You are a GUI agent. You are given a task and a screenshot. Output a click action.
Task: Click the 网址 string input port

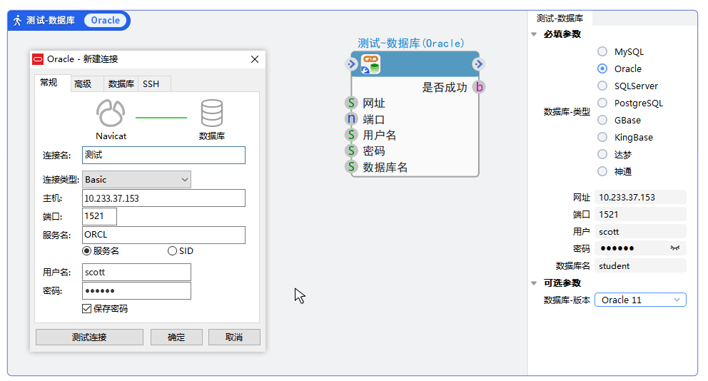click(x=351, y=103)
